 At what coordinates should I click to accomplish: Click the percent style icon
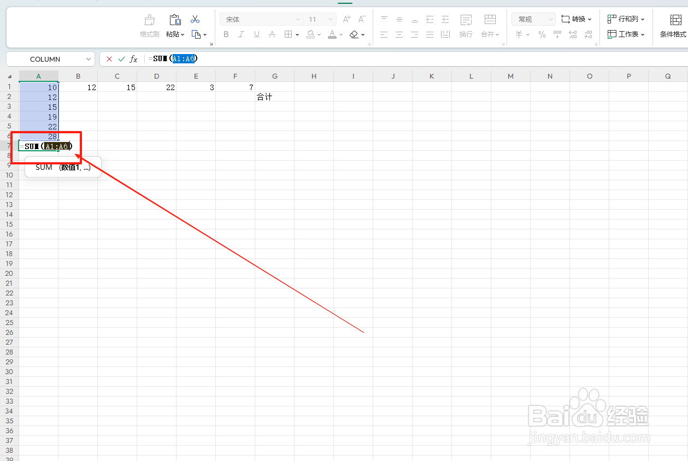pyautogui.click(x=542, y=34)
